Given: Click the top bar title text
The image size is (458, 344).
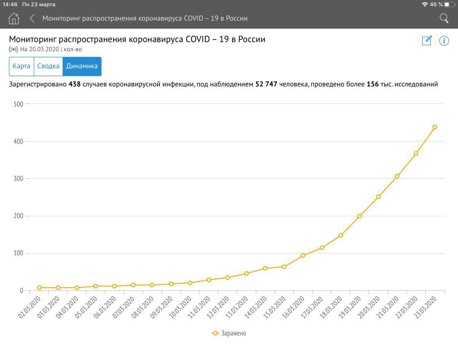Looking at the screenshot, I should point(145,18).
